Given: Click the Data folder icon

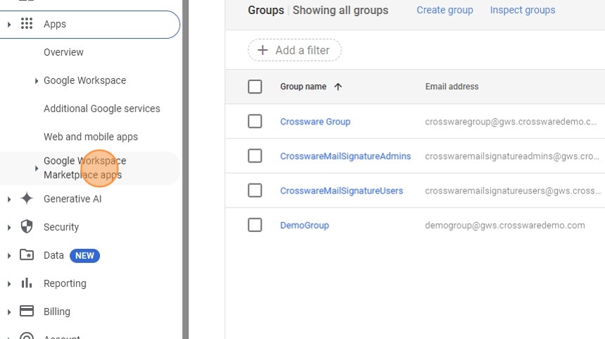Looking at the screenshot, I should tap(27, 255).
